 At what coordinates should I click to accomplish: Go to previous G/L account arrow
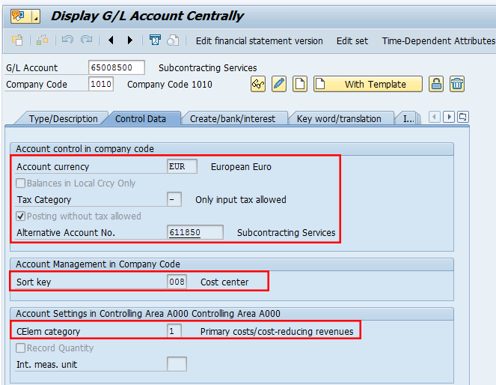pyautogui.click(x=111, y=40)
